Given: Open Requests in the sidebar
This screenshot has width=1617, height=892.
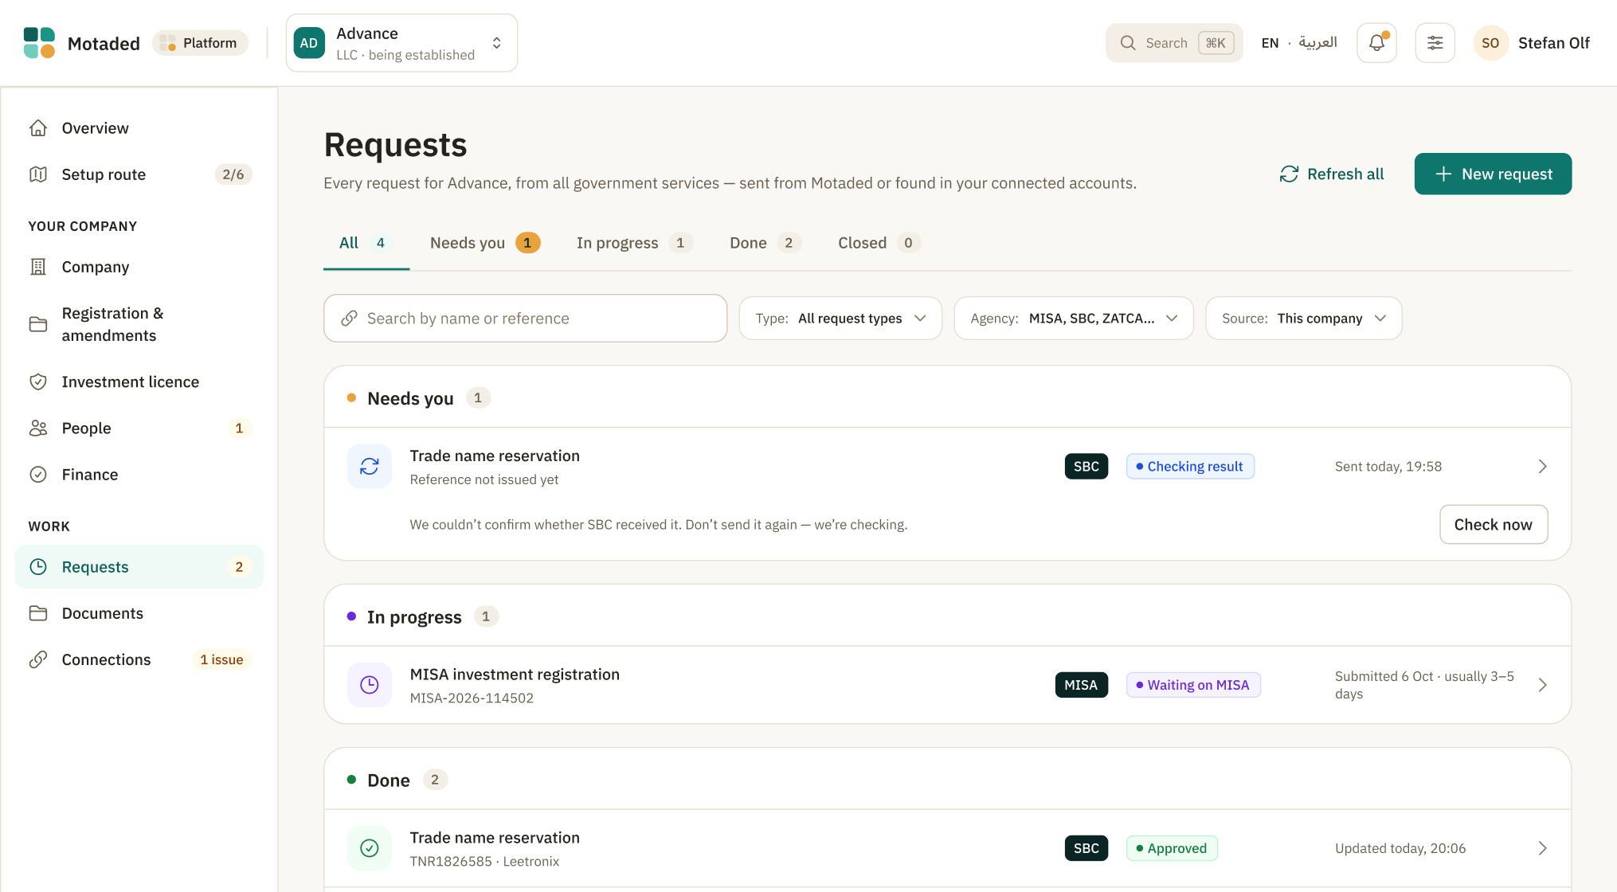Looking at the screenshot, I should [139, 567].
